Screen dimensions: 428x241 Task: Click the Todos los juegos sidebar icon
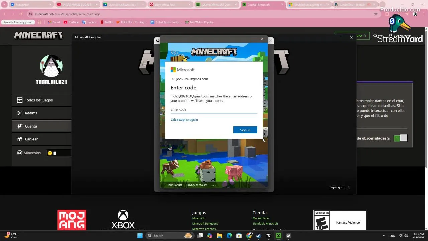point(20,100)
